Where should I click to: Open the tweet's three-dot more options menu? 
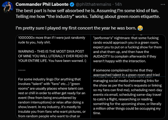pos(163,5)
